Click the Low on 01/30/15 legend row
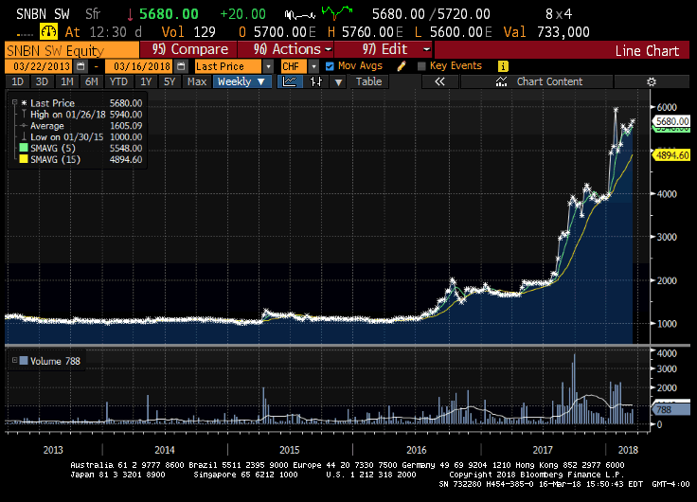Image resolution: width=697 pixels, height=502 pixels. click(80, 137)
